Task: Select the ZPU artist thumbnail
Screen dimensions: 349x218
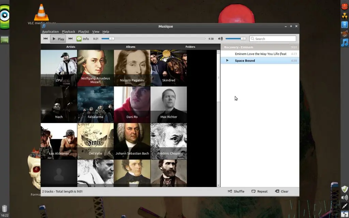Action: click(x=59, y=68)
